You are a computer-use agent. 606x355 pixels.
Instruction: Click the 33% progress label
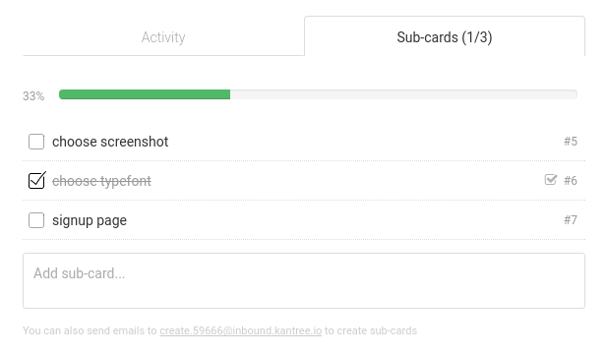[x=33, y=95]
